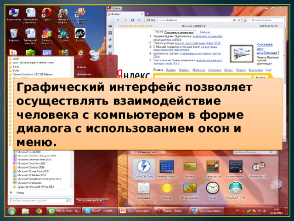The height and width of the screenshot is (221, 294).
Task: Open the Новости link on Yandex
Action: (199, 70)
